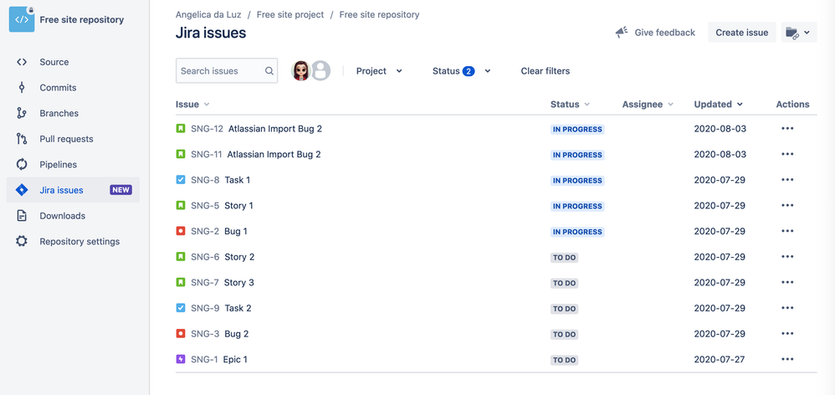The width and height of the screenshot is (835, 395).
Task: Click the Repository settings gear icon
Action: pos(21,241)
